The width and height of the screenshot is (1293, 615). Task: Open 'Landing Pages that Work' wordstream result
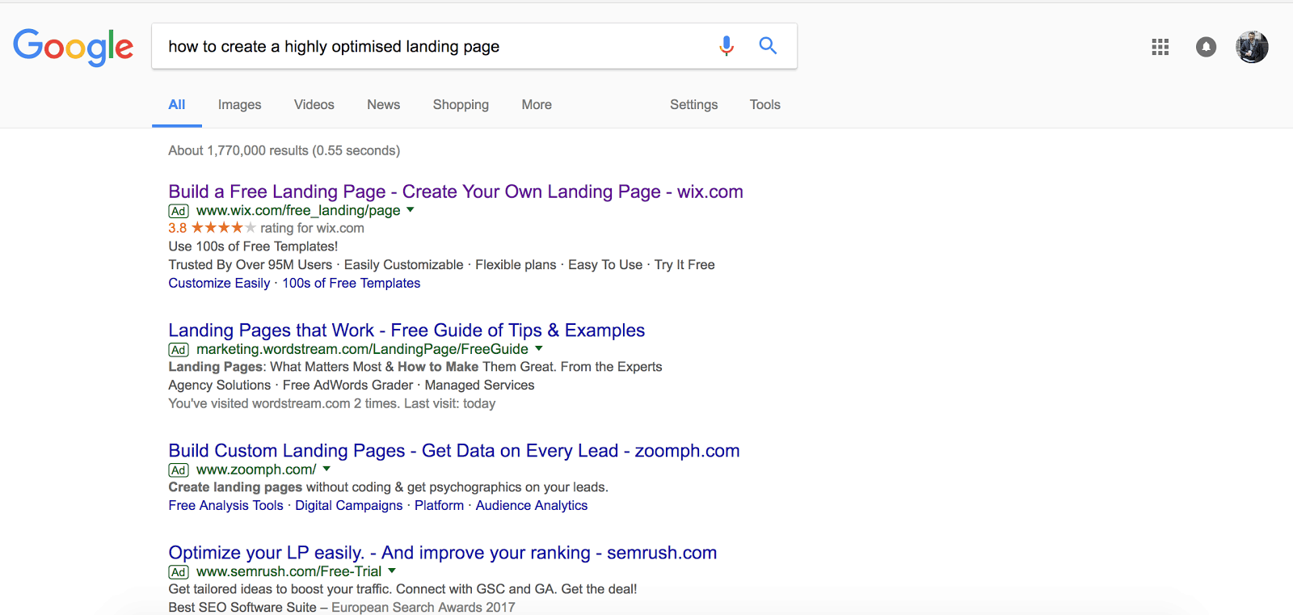[406, 331]
